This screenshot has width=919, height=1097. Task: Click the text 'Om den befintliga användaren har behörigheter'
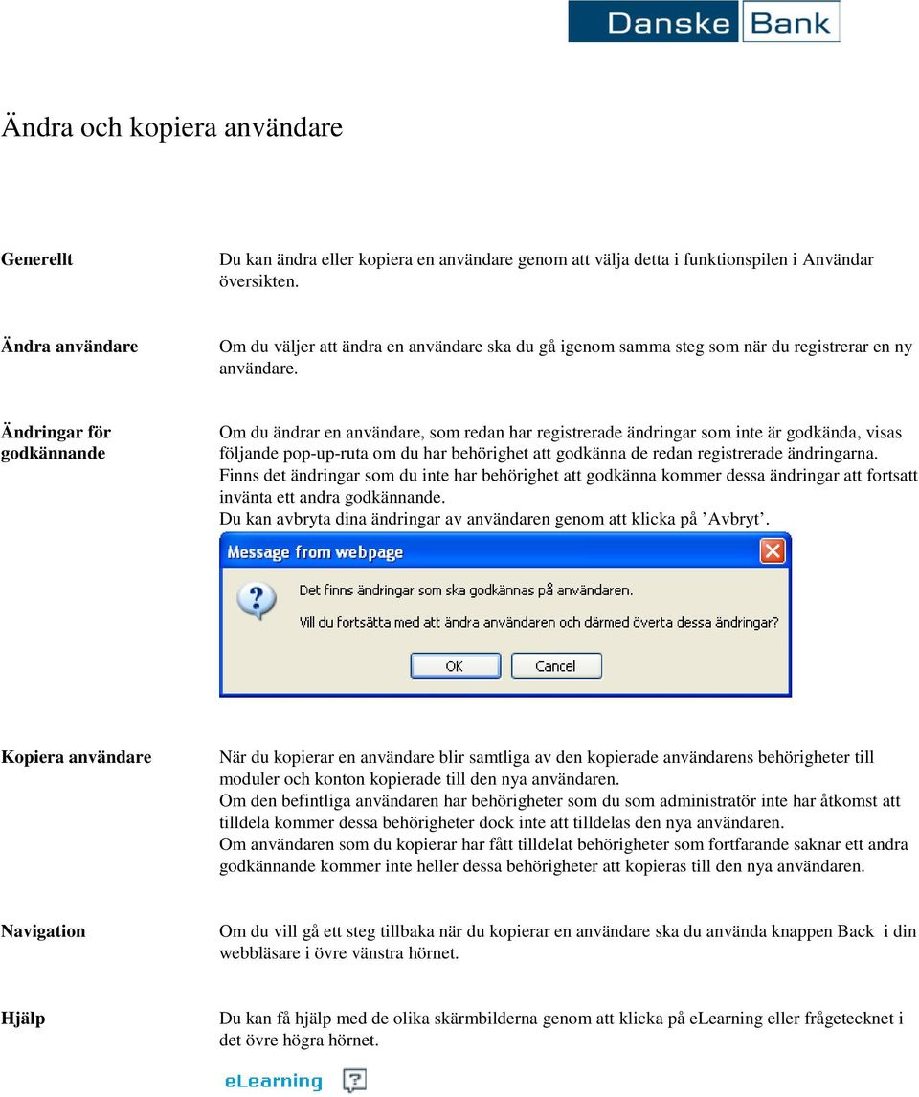point(391,800)
